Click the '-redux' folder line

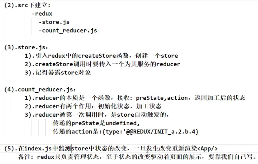tap(42, 14)
